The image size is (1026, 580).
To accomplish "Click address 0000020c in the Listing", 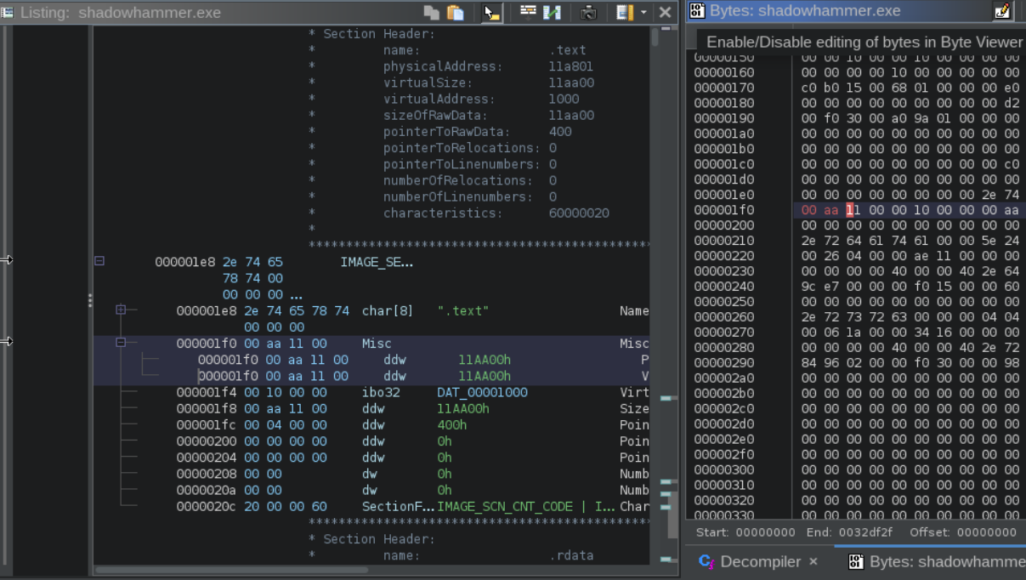I will point(205,506).
